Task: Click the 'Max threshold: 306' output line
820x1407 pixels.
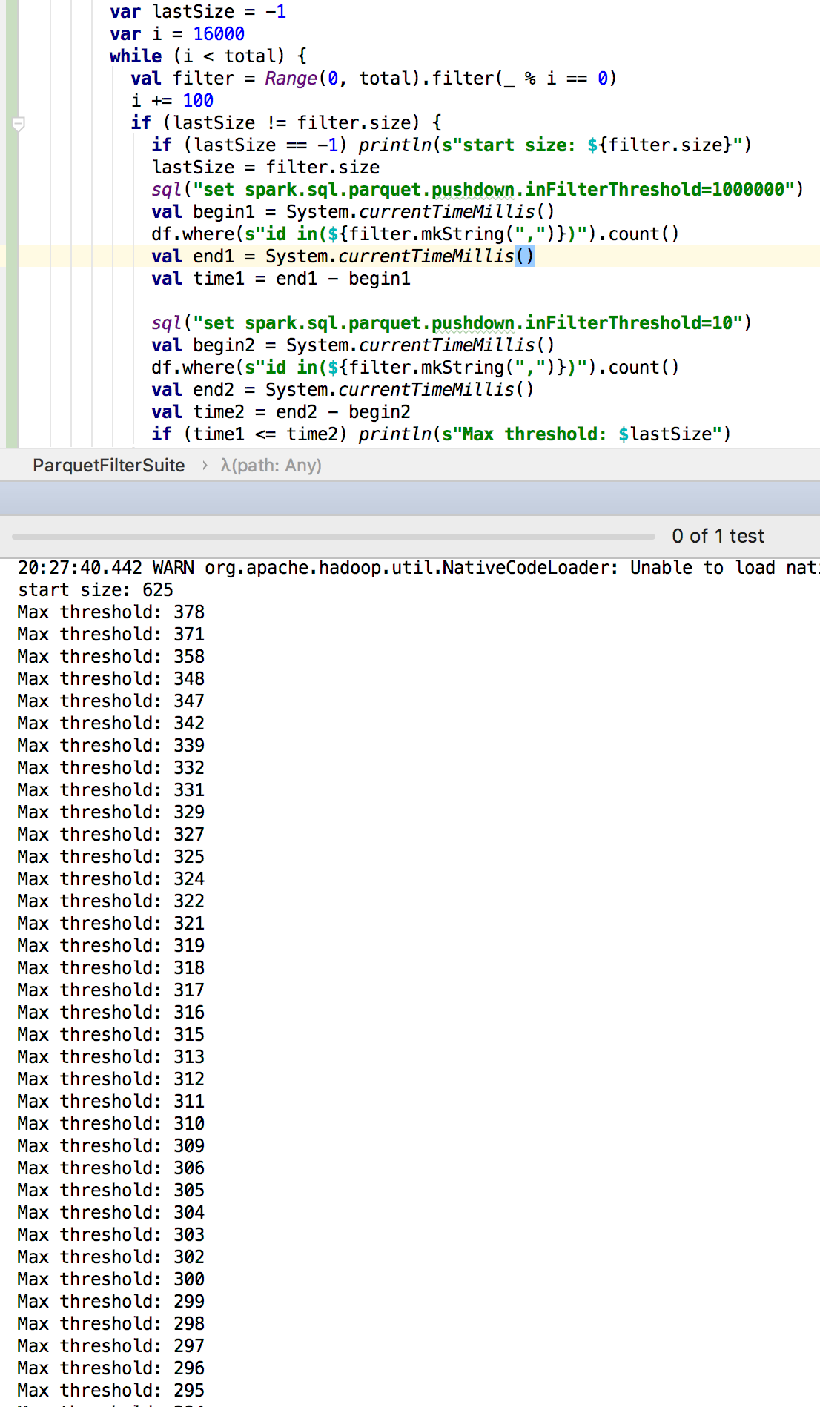Action: (111, 1168)
